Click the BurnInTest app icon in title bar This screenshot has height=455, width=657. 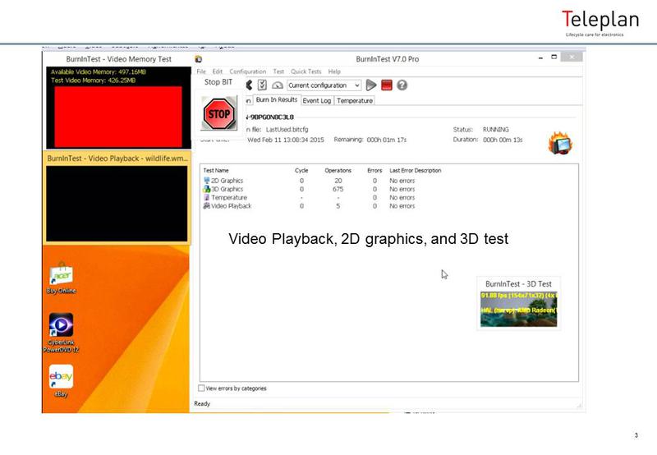pos(199,59)
